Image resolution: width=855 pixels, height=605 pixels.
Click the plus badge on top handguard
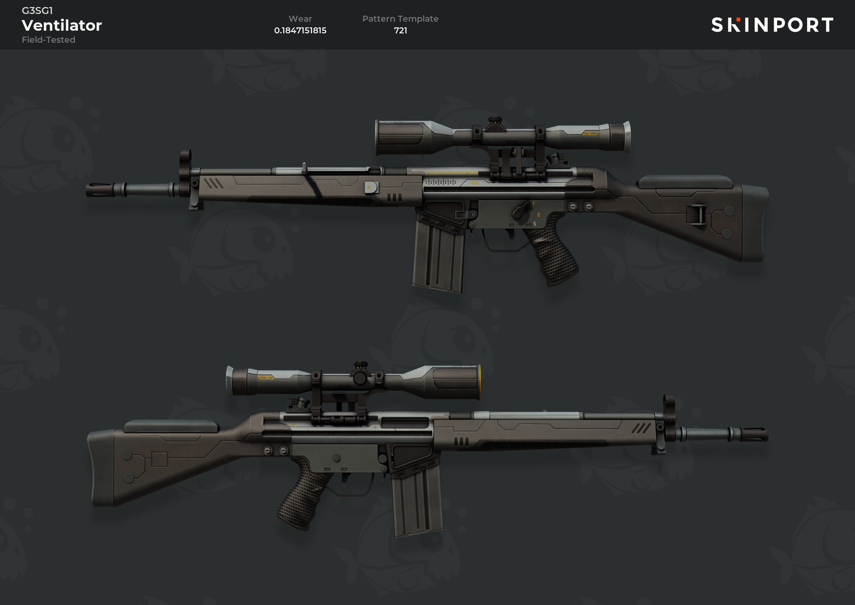pyautogui.click(x=371, y=188)
